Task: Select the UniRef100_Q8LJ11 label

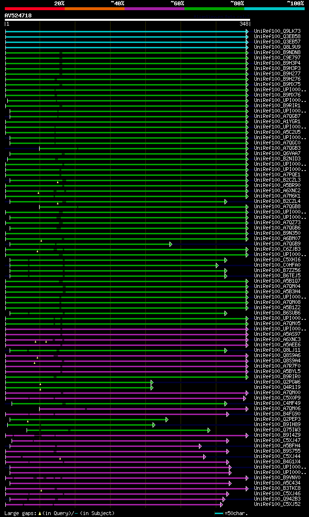Action: (277, 350)
